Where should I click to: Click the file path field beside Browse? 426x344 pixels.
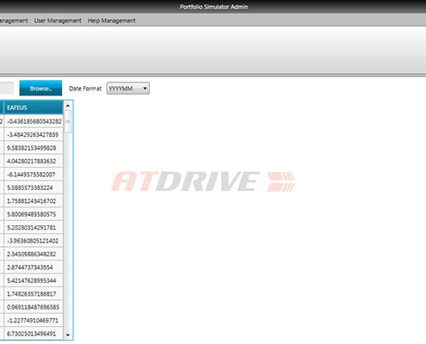click(x=7, y=89)
